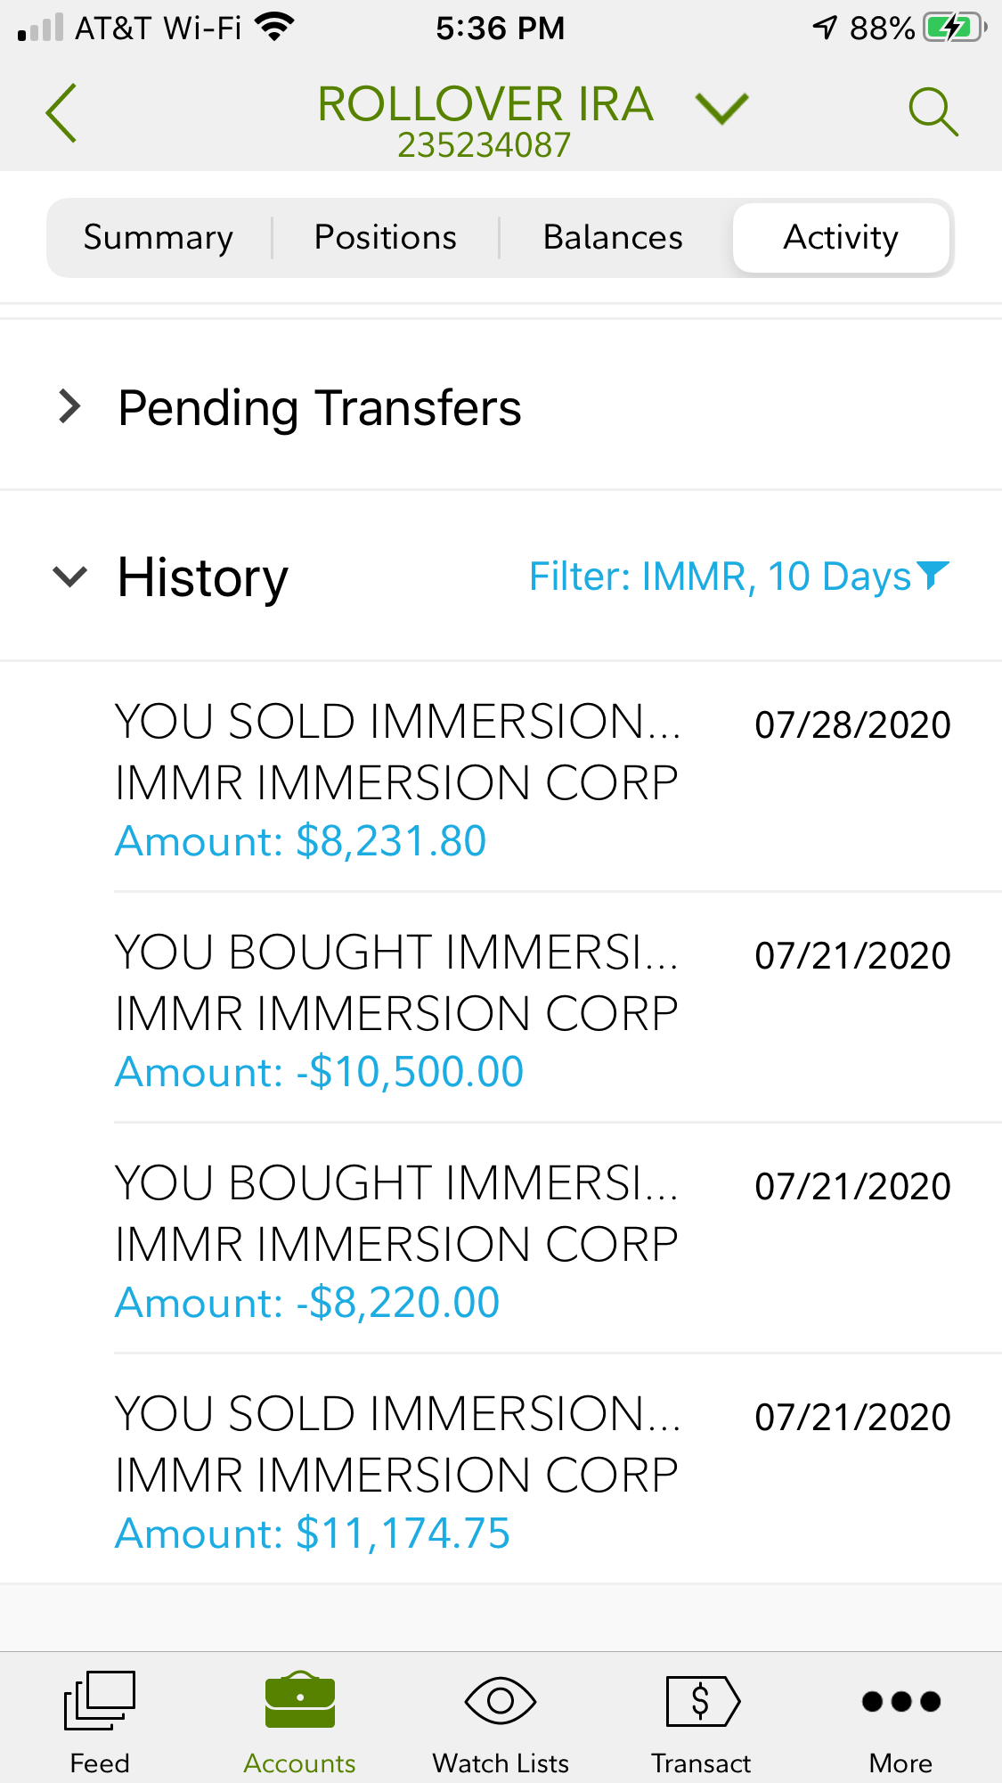This screenshot has width=1002, height=1783.
Task: Open the bought transaction of -$10,500.00
Action: [x=532, y=1010]
